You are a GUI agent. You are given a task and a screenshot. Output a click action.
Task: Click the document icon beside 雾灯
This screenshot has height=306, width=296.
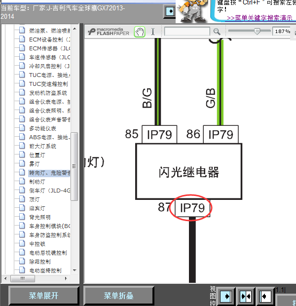pos(22,163)
